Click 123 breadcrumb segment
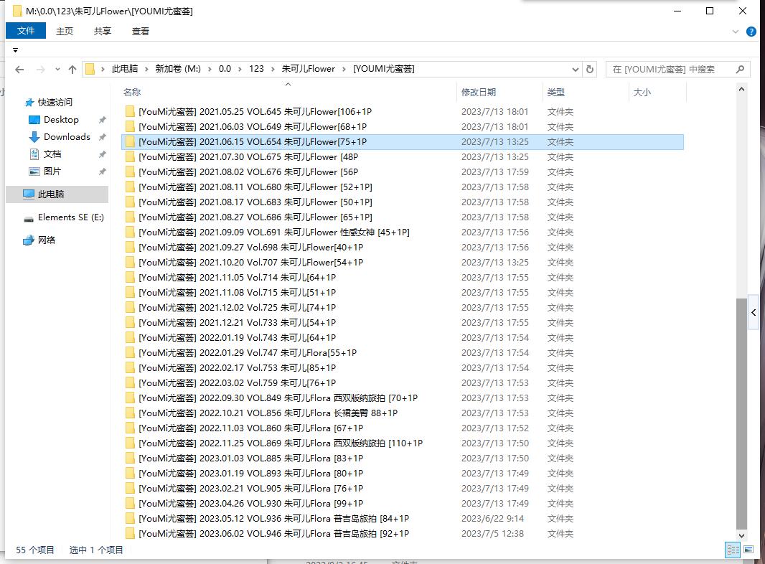Viewport: 765px width, 564px height. (257, 69)
